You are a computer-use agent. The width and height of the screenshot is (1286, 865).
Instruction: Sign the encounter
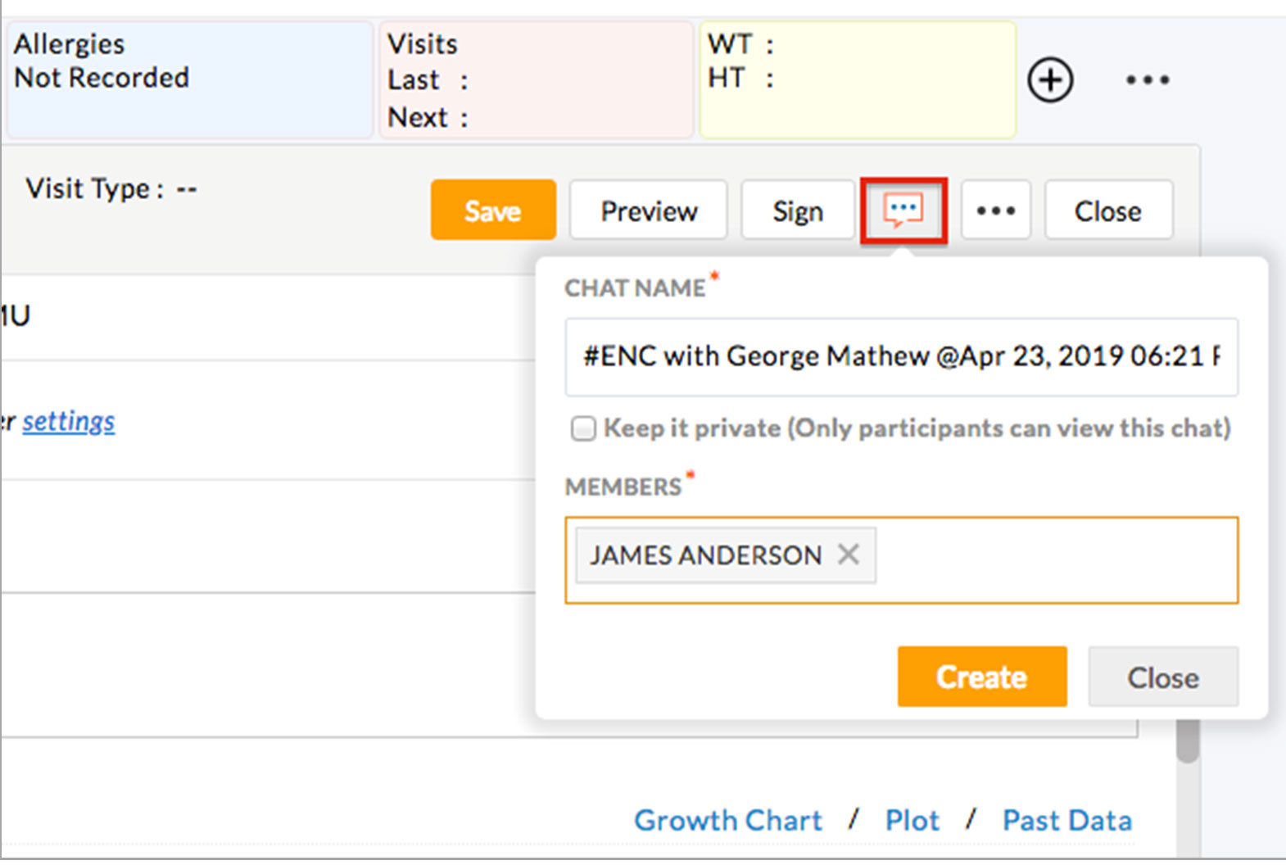click(797, 211)
